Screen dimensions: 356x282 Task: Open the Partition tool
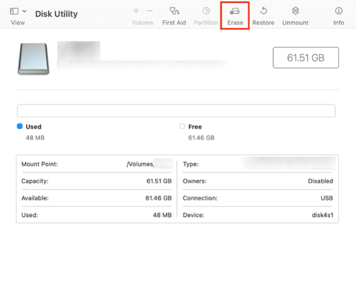(206, 16)
